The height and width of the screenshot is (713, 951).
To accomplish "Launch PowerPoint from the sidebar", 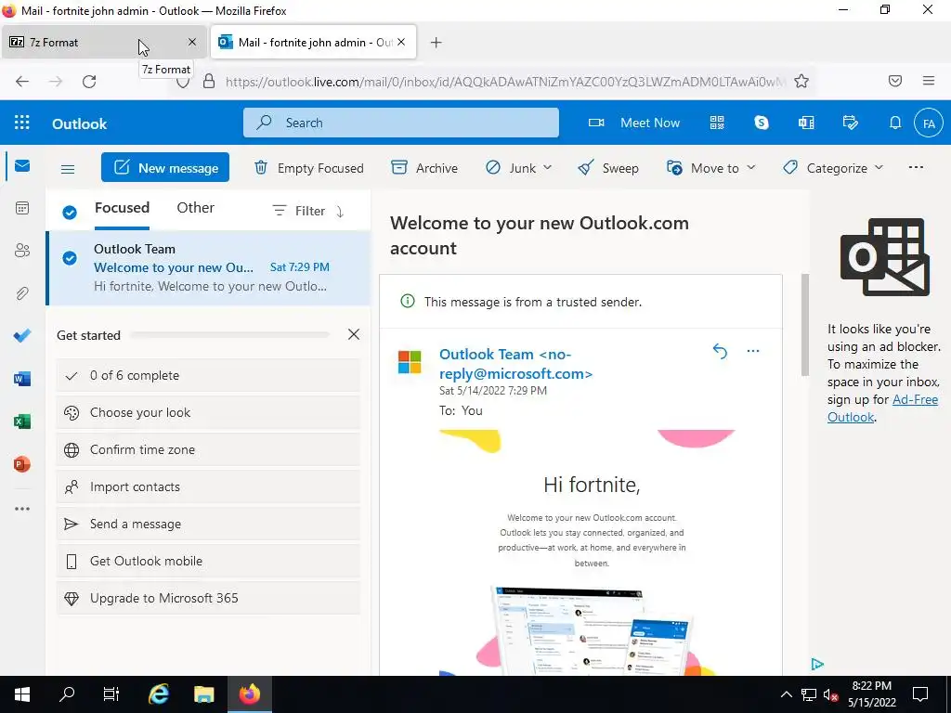I will coord(22,464).
